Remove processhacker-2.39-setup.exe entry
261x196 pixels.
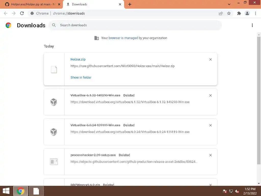[x=210, y=155]
